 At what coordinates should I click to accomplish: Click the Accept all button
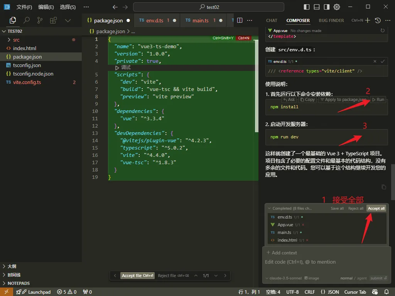(376, 209)
